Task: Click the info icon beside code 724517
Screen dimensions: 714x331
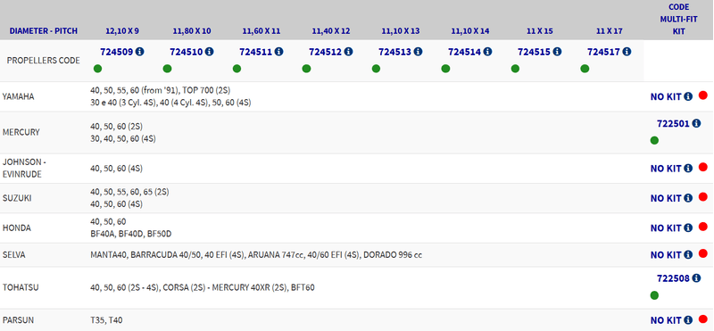Action: coord(627,52)
